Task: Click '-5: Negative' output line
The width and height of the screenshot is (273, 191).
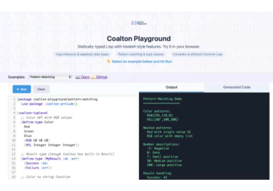Action: (158, 148)
